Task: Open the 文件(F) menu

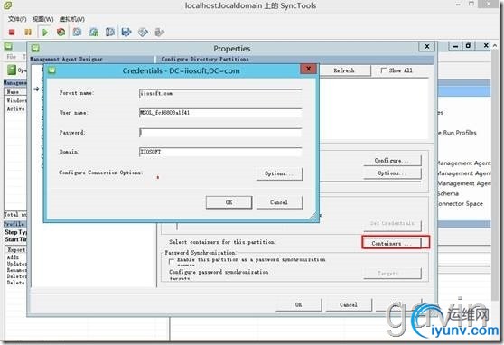Action: click(x=17, y=19)
